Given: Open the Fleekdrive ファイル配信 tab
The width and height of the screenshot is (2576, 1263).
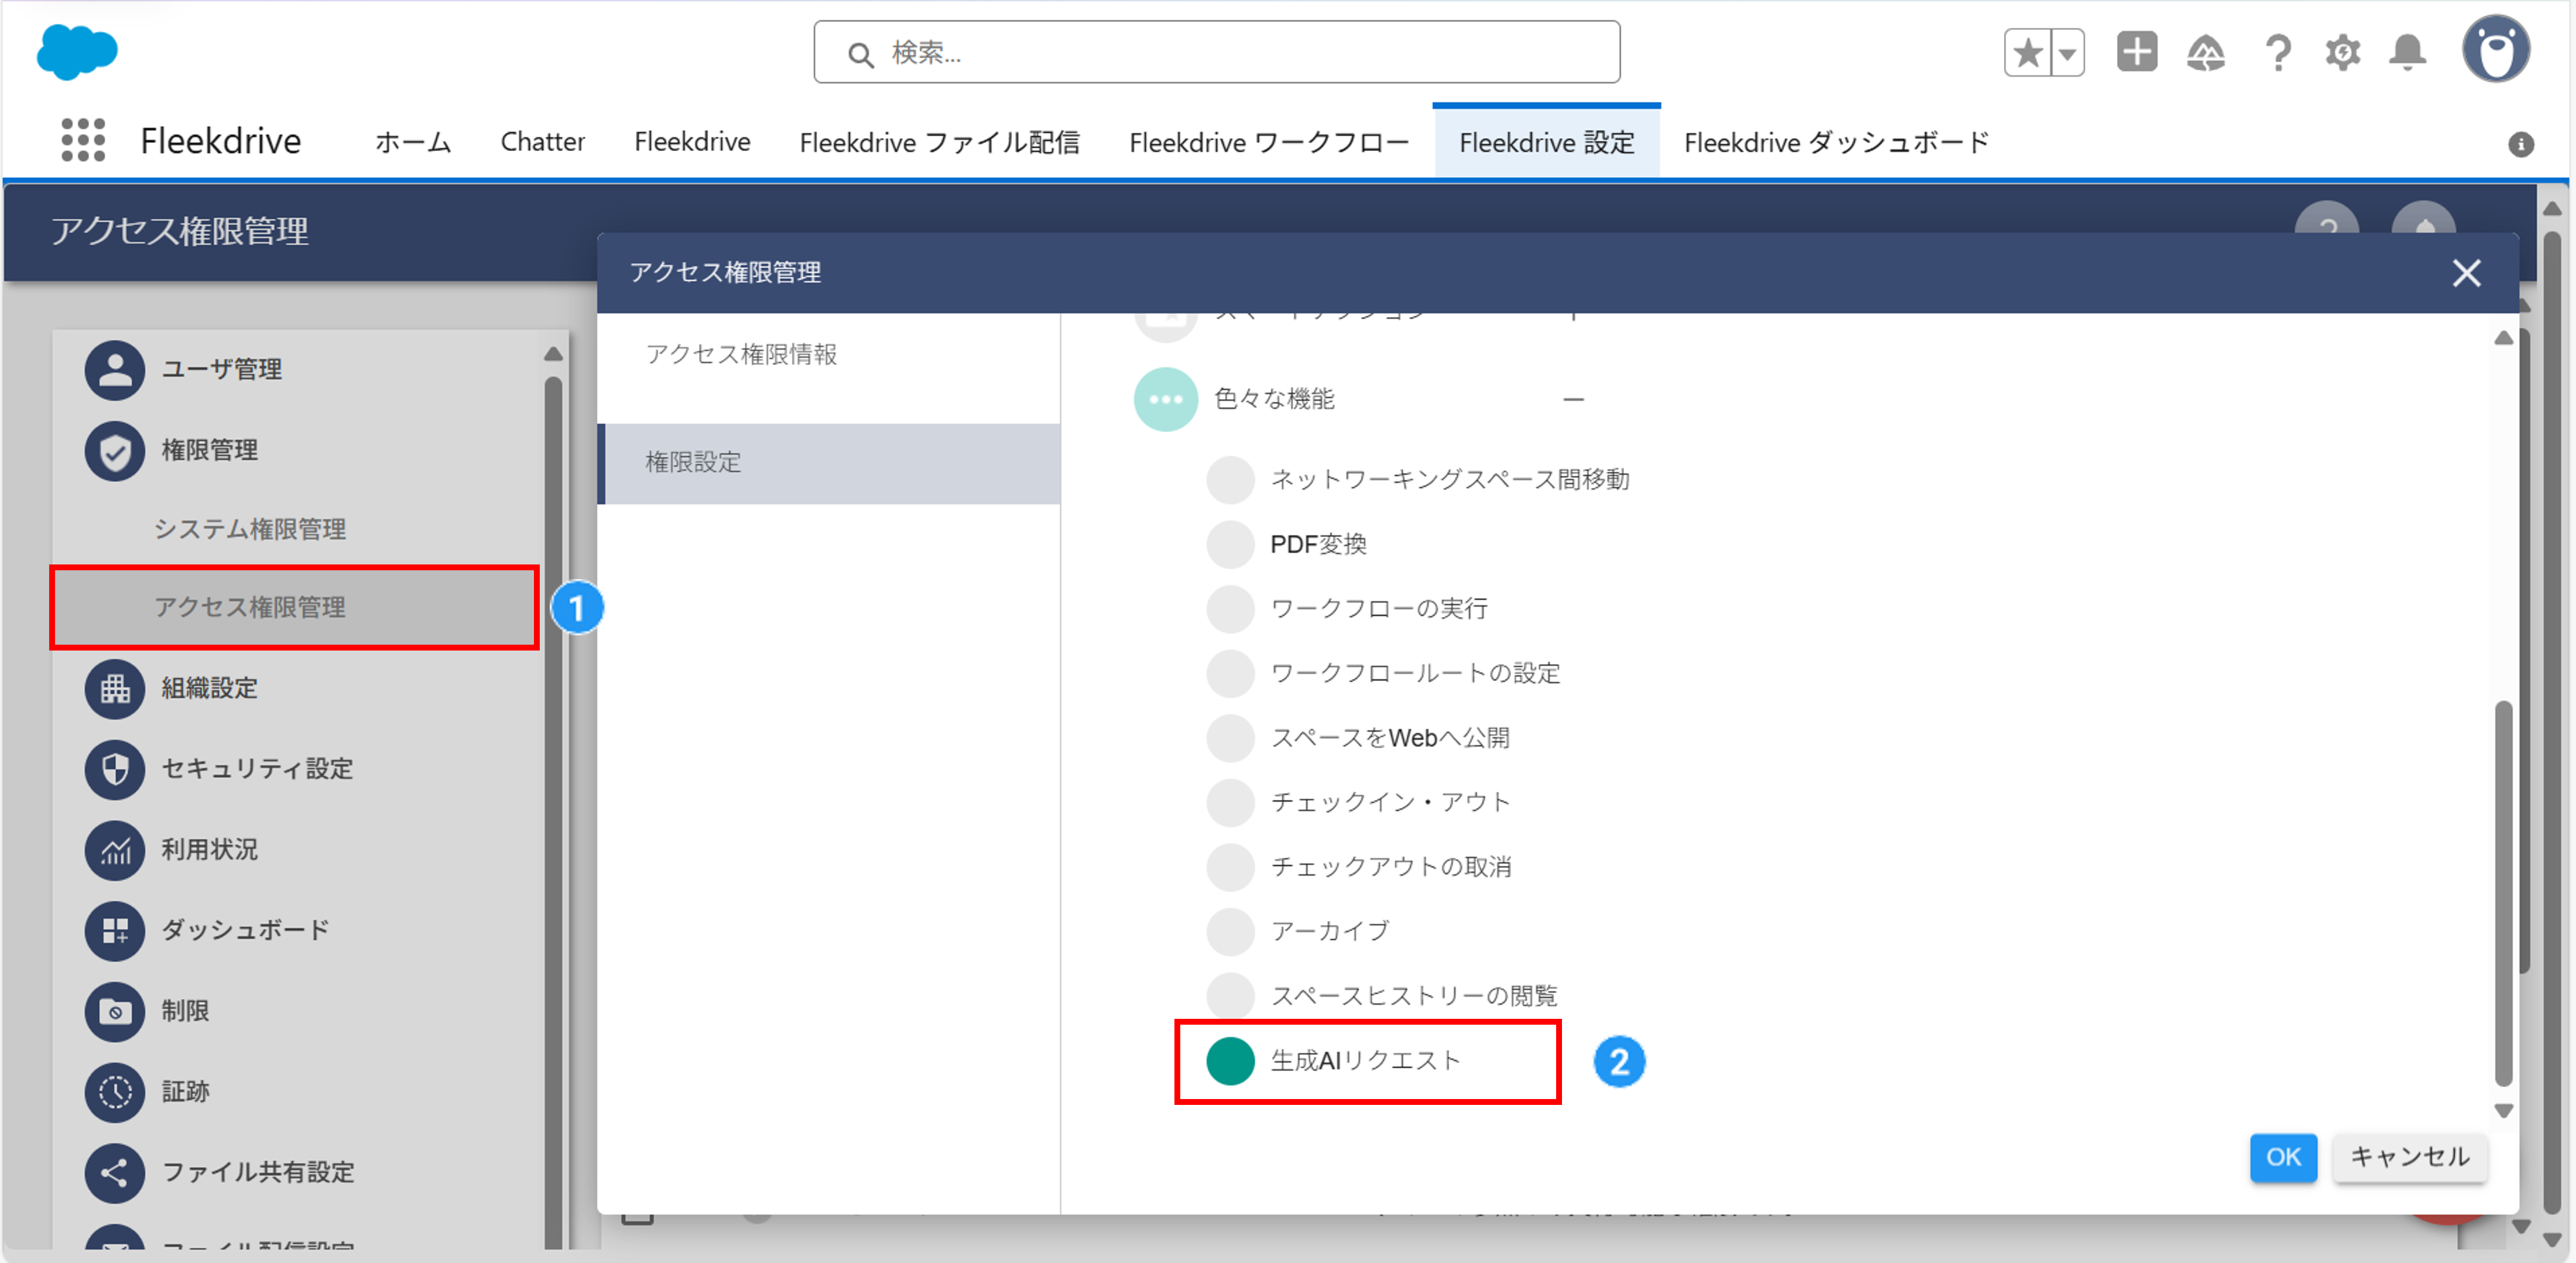Looking at the screenshot, I should [939, 142].
